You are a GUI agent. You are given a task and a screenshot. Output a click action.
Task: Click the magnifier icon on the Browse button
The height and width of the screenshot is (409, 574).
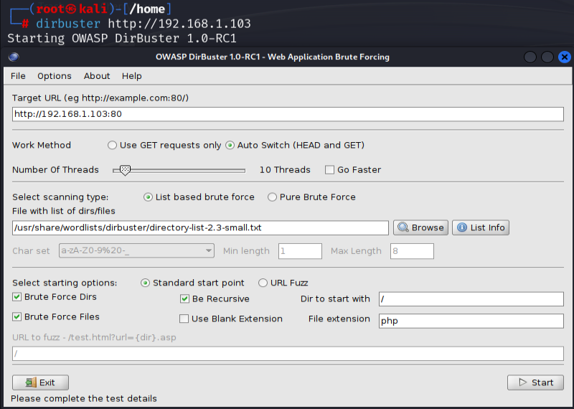click(403, 227)
